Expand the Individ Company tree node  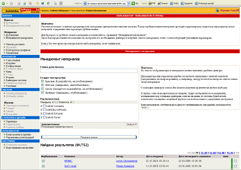(41, 106)
